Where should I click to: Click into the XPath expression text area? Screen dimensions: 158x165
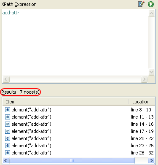(x=75, y=43)
